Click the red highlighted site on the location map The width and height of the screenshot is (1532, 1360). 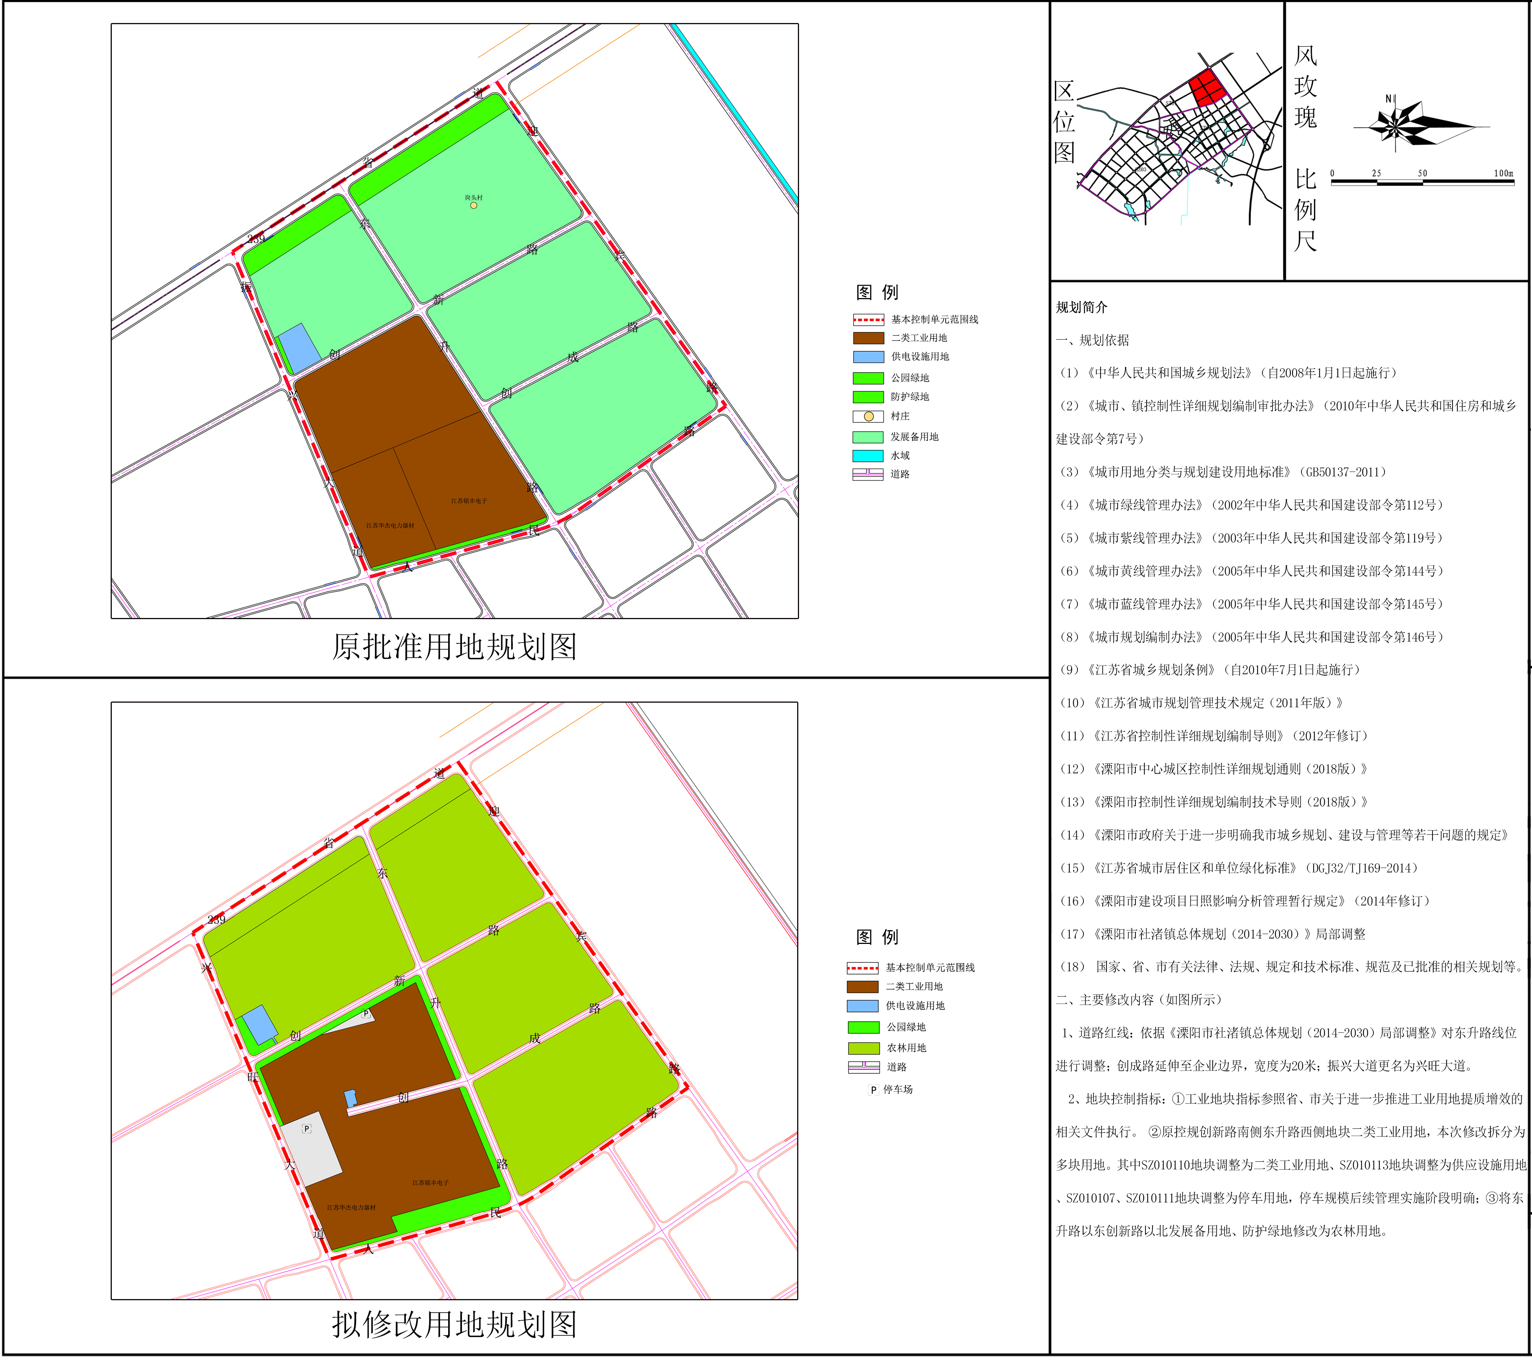[x=1207, y=88]
